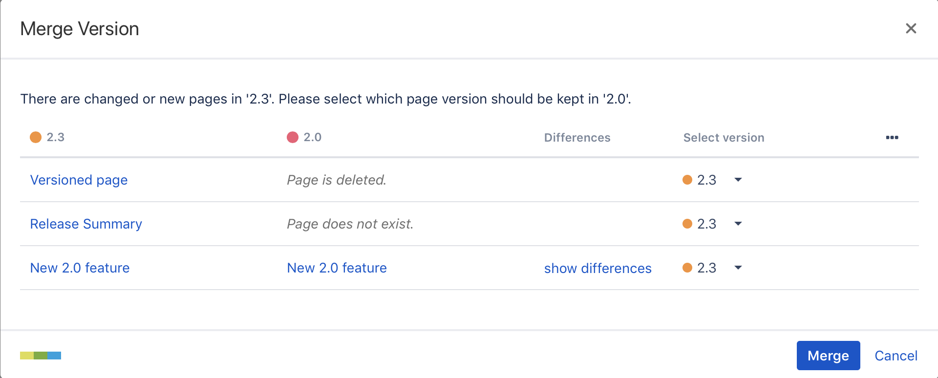938x378 pixels.
Task: Click the Select version column header
Action: (x=724, y=138)
